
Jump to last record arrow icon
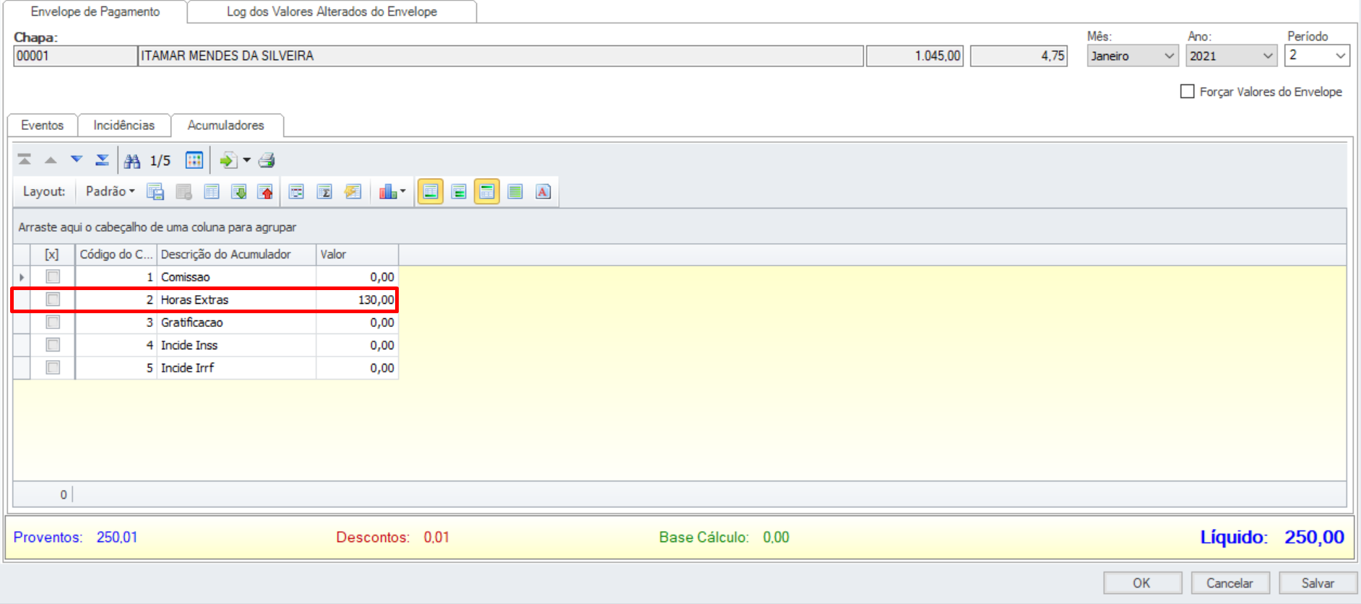(x=103, y=160)
